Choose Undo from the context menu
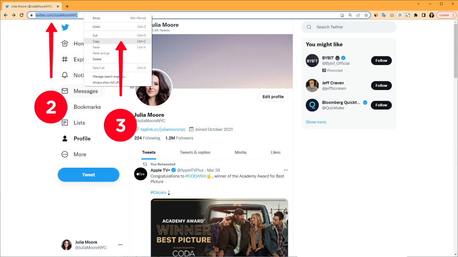The height and width of the screenshot is (257, 458). click(118, 27)
